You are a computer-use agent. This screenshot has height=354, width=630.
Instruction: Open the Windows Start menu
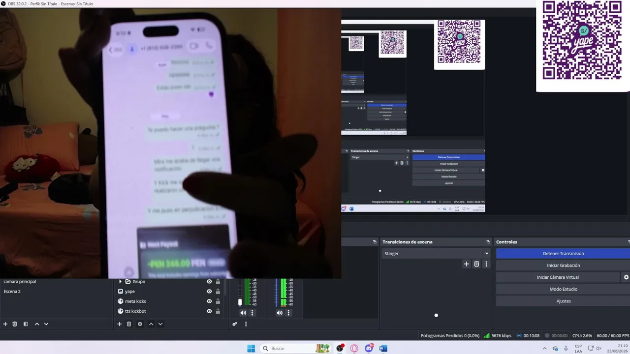pos(251,349)
